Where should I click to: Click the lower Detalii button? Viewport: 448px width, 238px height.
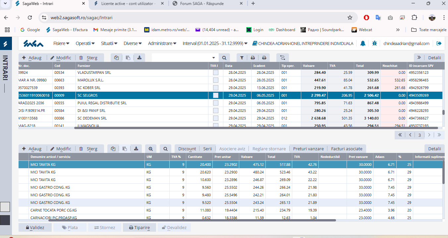pyautogui.click(x=434, y=149)
